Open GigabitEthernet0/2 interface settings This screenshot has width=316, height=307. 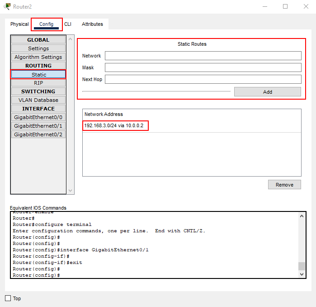38,134
